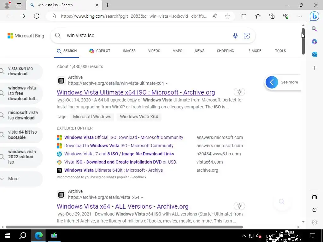Switch to the IMAGES tab
Image resolution: width=323 pixels, height=242 pixels.
(129, 51)
